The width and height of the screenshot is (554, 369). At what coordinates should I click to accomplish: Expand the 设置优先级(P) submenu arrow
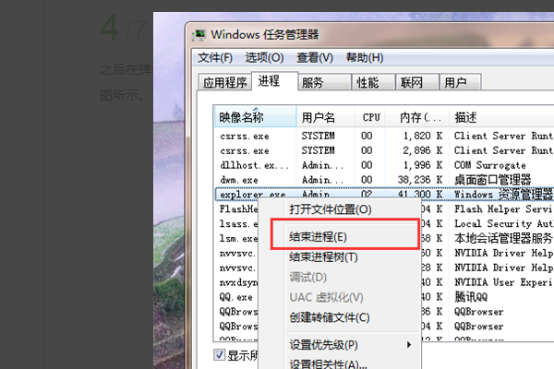point(409,344)
